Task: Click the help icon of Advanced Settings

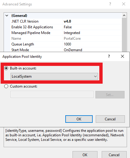Action: click(x=110, y=4)
